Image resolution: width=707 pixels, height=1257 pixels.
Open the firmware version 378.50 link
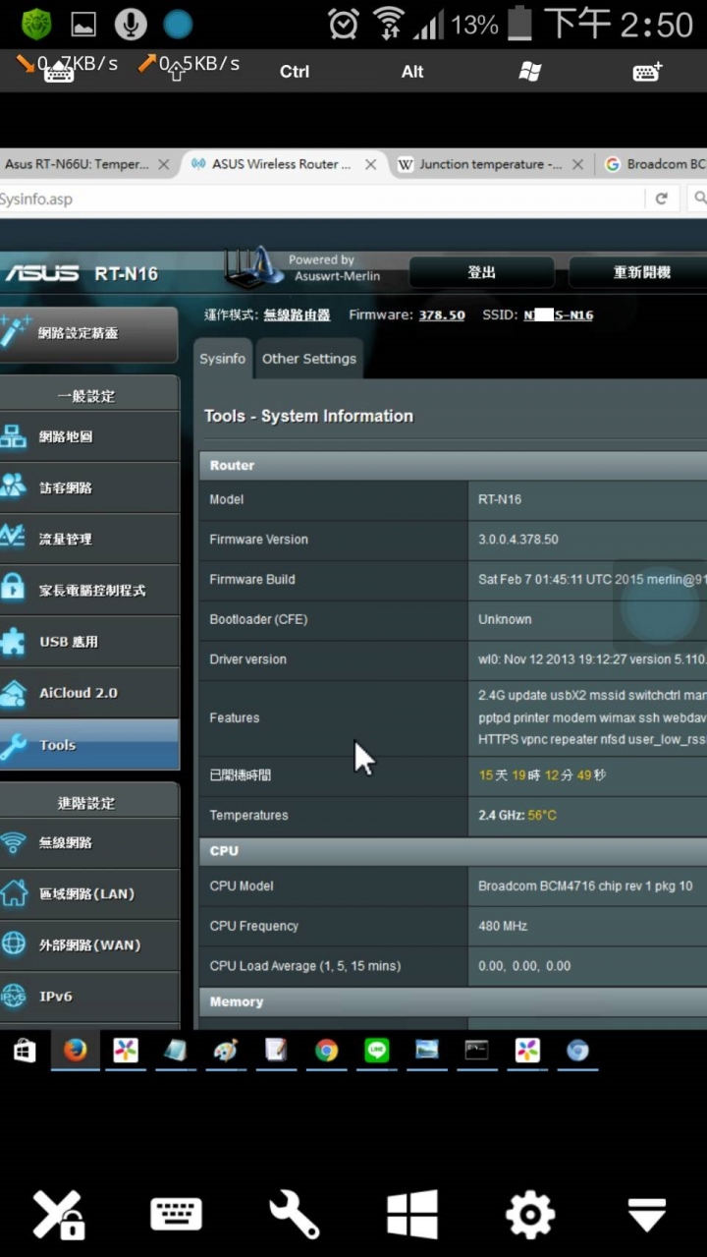coord(442,314)
